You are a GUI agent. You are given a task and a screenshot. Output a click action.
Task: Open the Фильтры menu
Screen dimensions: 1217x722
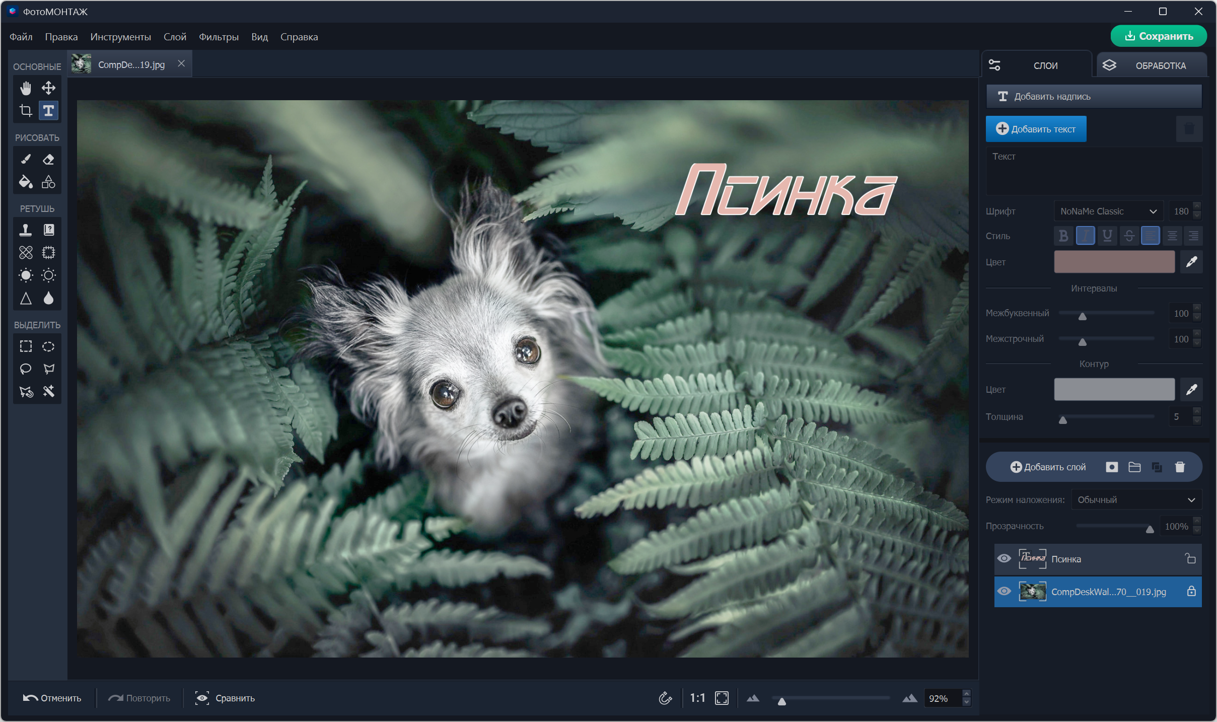click(219, 37)
